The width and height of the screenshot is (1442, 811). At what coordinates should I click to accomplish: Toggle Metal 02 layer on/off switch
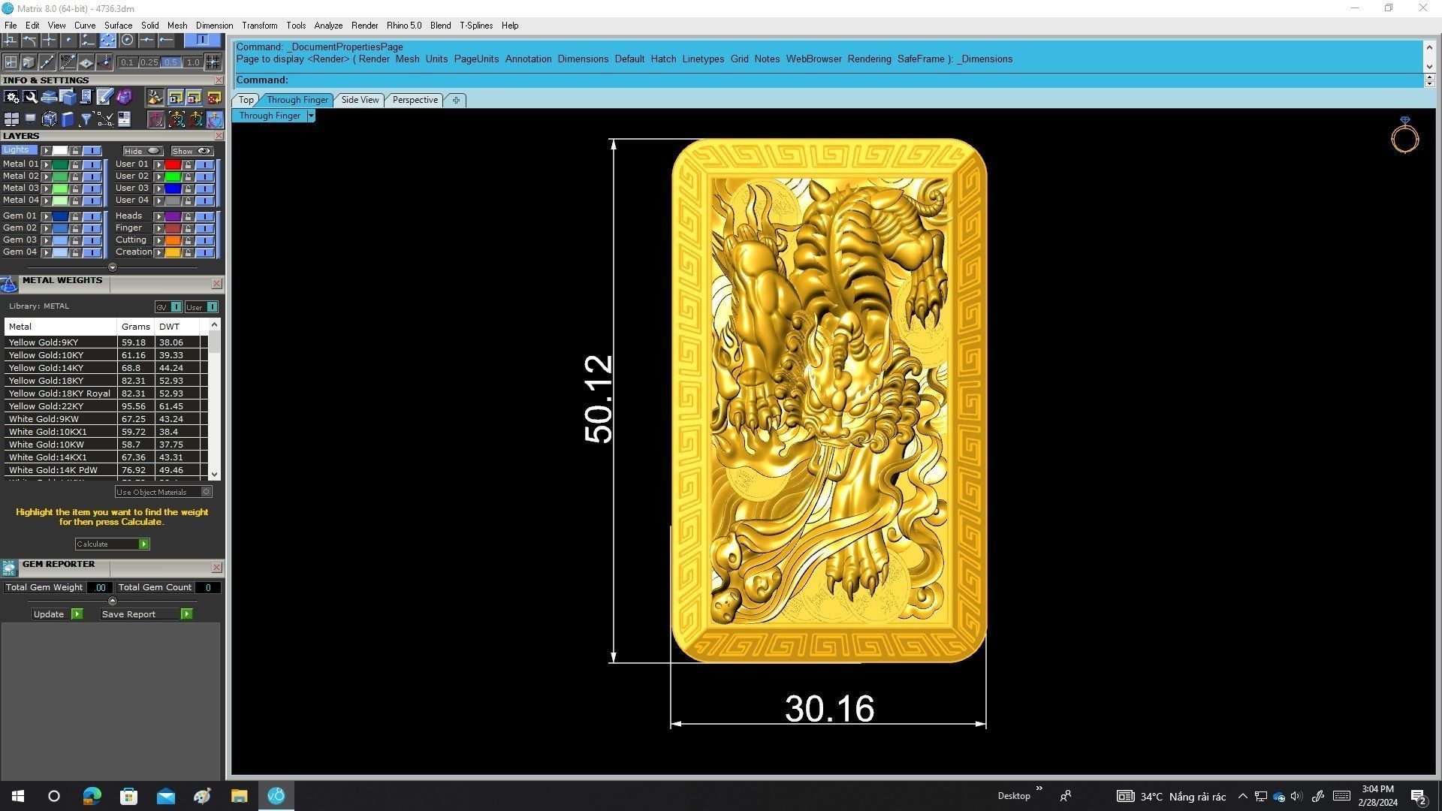92,176
